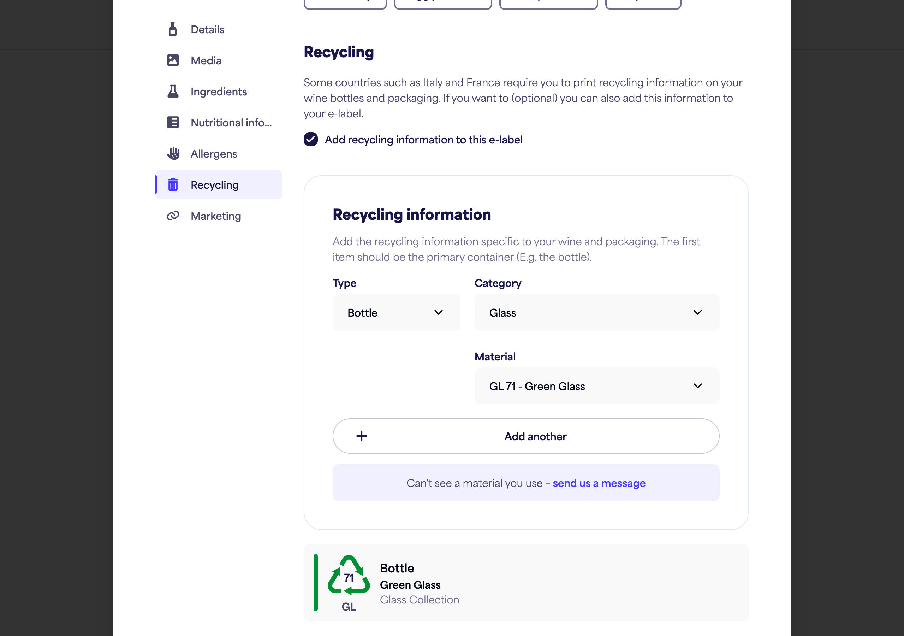Uncheck Add recycling information to this e-label
Image resolution: width=904 pixels, height=636 pixels.
pyautogui.click(x=311, y=140)
